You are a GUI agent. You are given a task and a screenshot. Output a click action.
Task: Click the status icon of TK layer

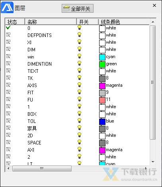pyautogui.click(x=8, y=78)
